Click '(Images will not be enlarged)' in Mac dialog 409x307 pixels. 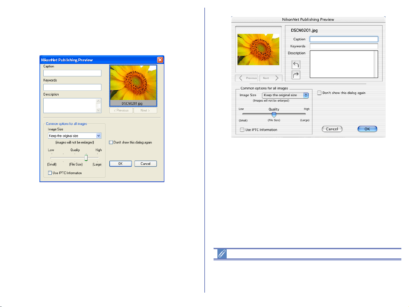[x=271, y=101]
